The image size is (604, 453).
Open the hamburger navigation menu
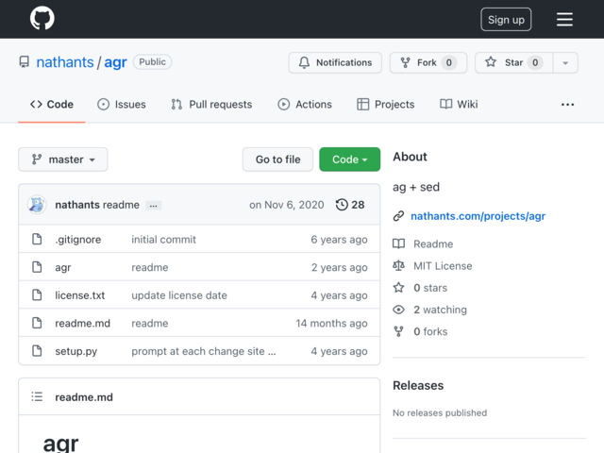564,19
